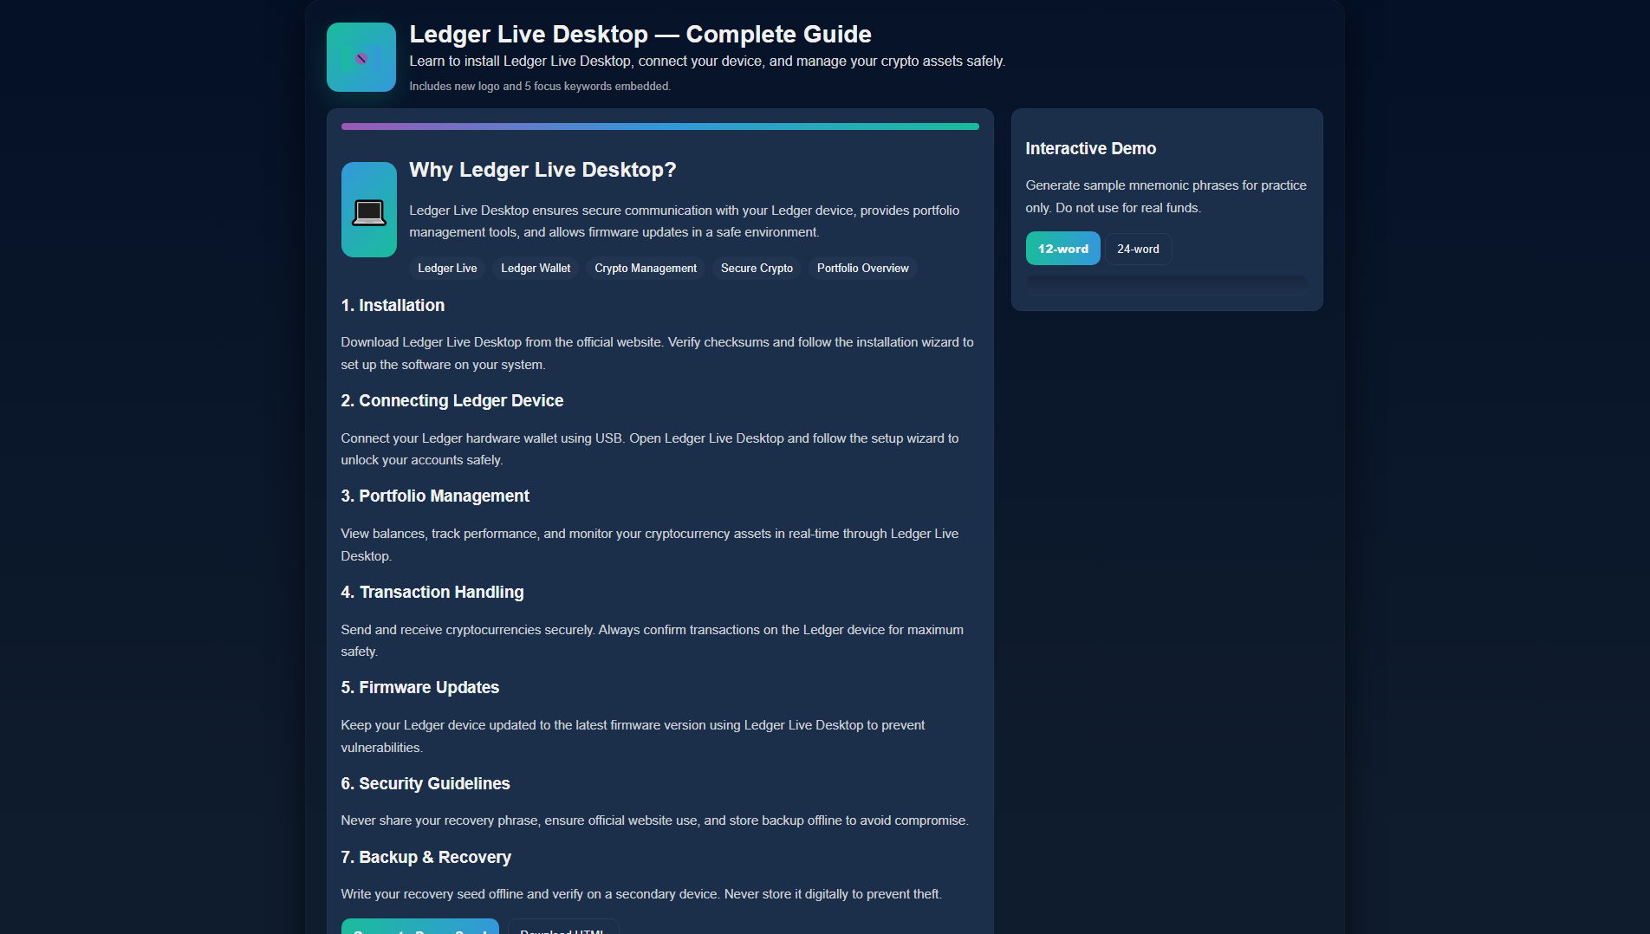Screen dimensions: 1650x934
Task: Click the Ledger Live keyword chip
Action: pos(447,269)
